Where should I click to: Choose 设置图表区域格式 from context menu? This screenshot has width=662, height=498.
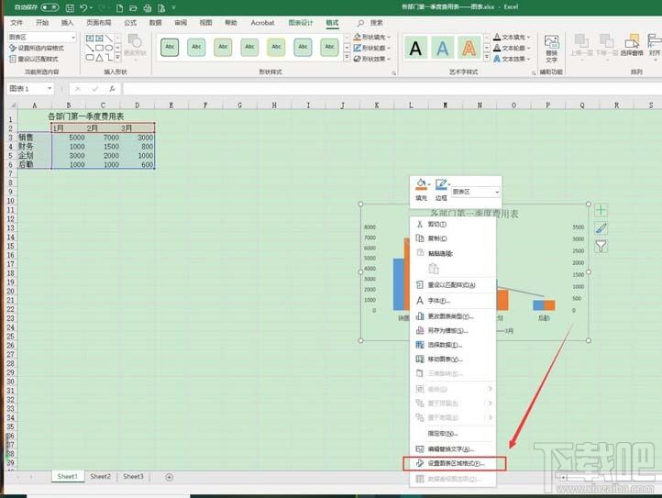click(x=454, y=463)
